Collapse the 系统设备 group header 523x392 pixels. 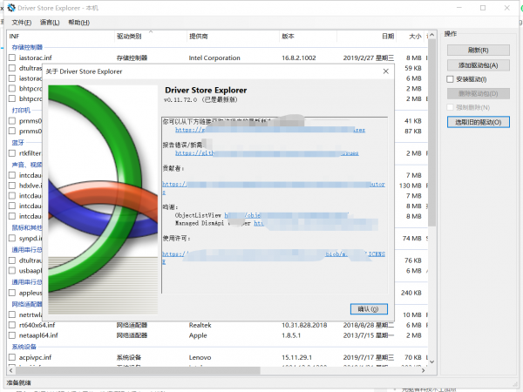(x=24, y=347)
